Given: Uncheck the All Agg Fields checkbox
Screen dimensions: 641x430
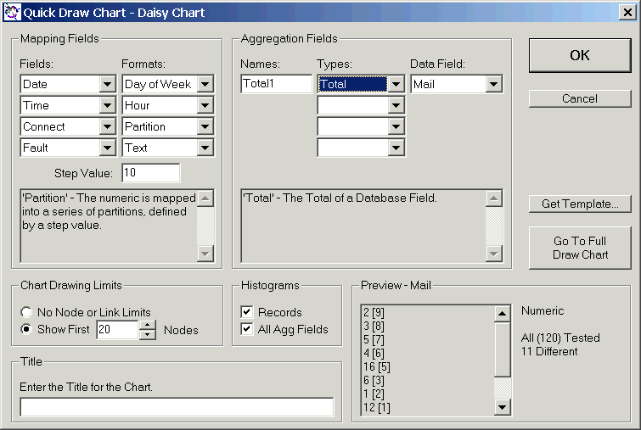Looking at the screenshot, I should 247,329.
